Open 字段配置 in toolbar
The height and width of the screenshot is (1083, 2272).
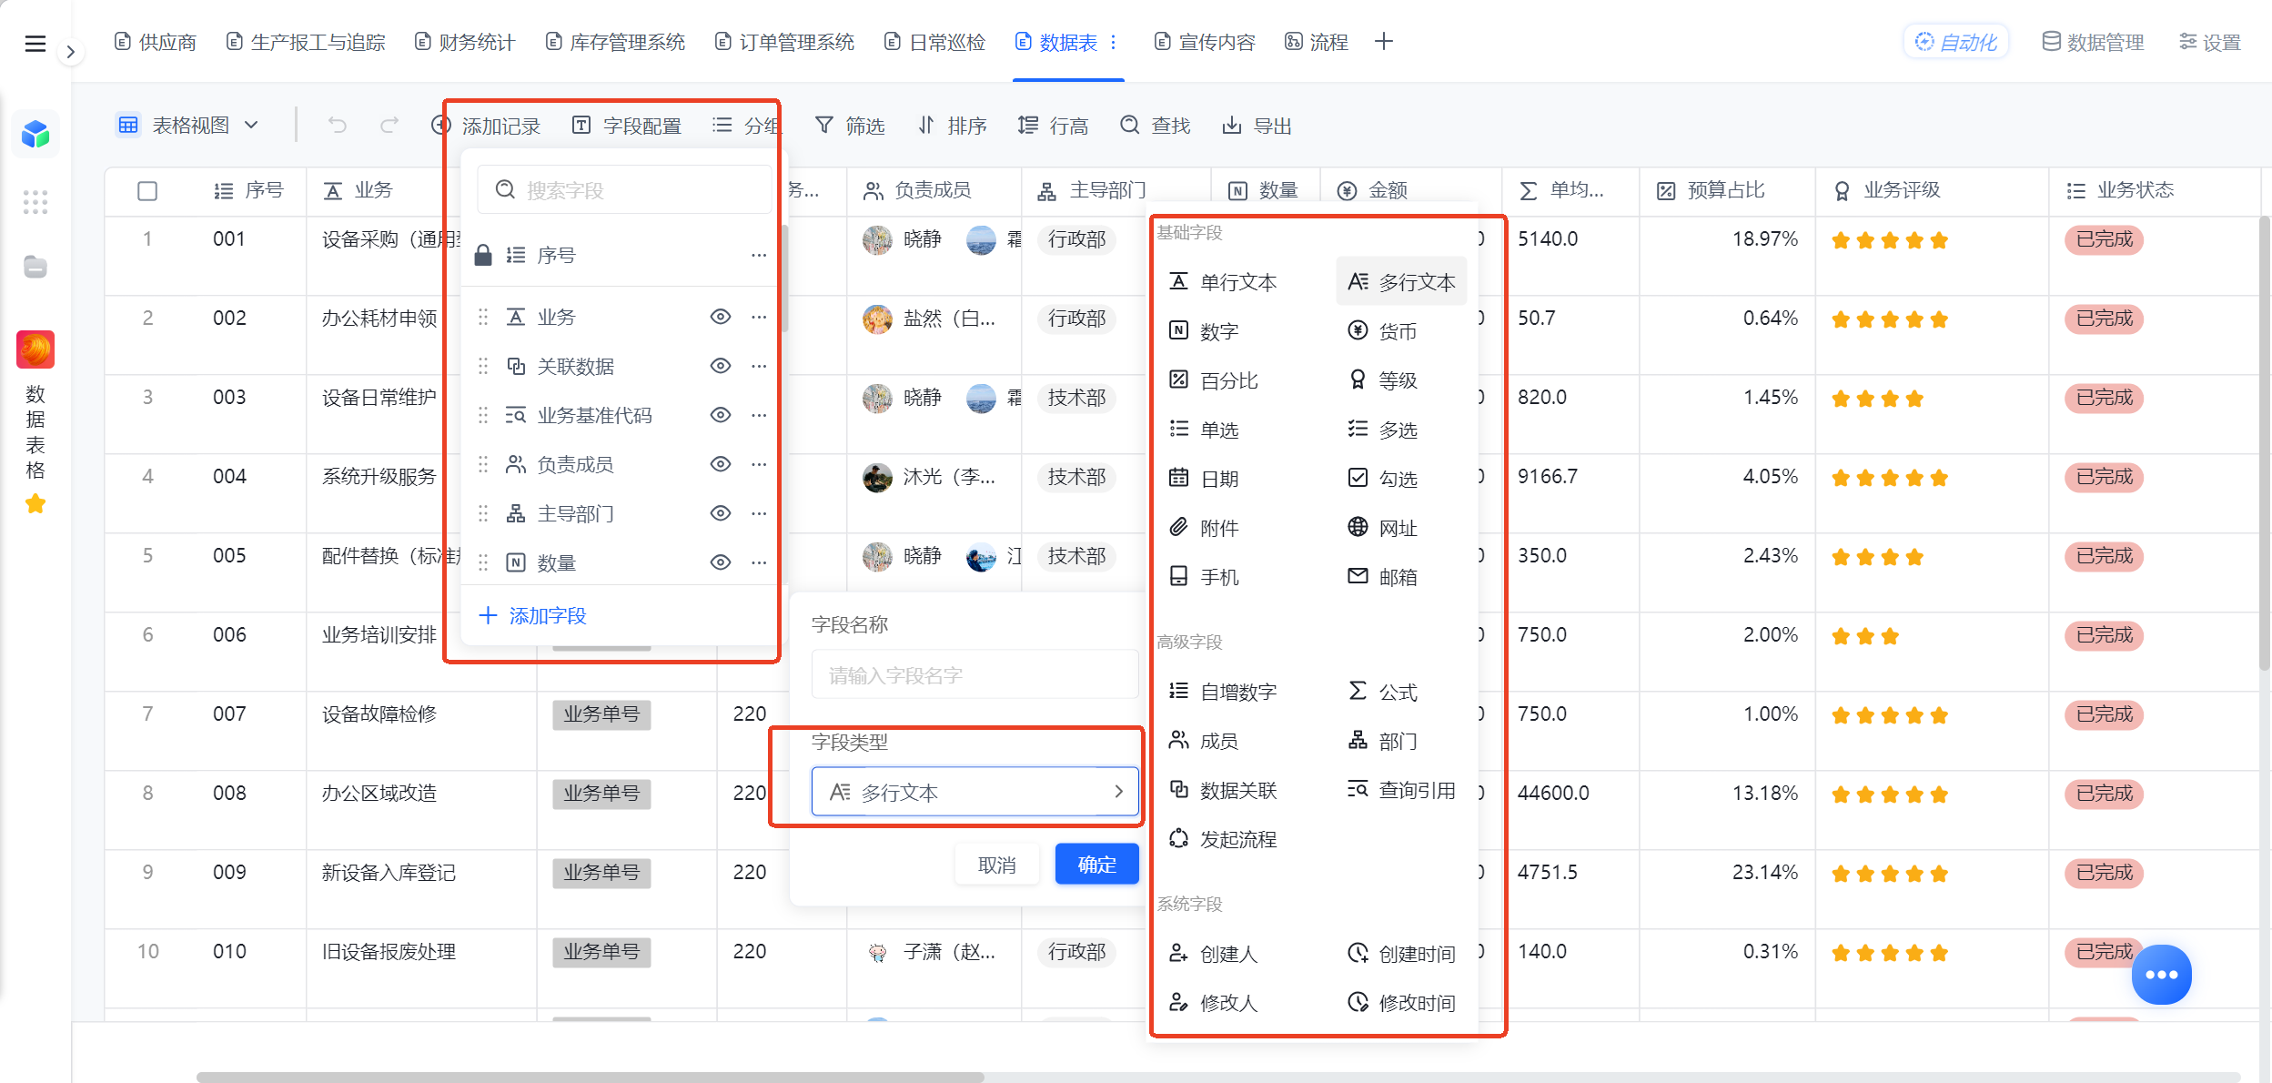coord(628,126)
